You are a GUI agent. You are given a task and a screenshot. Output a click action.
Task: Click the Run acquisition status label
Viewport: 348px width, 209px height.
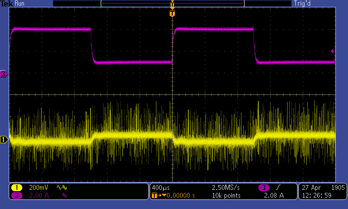coord(20,3)
